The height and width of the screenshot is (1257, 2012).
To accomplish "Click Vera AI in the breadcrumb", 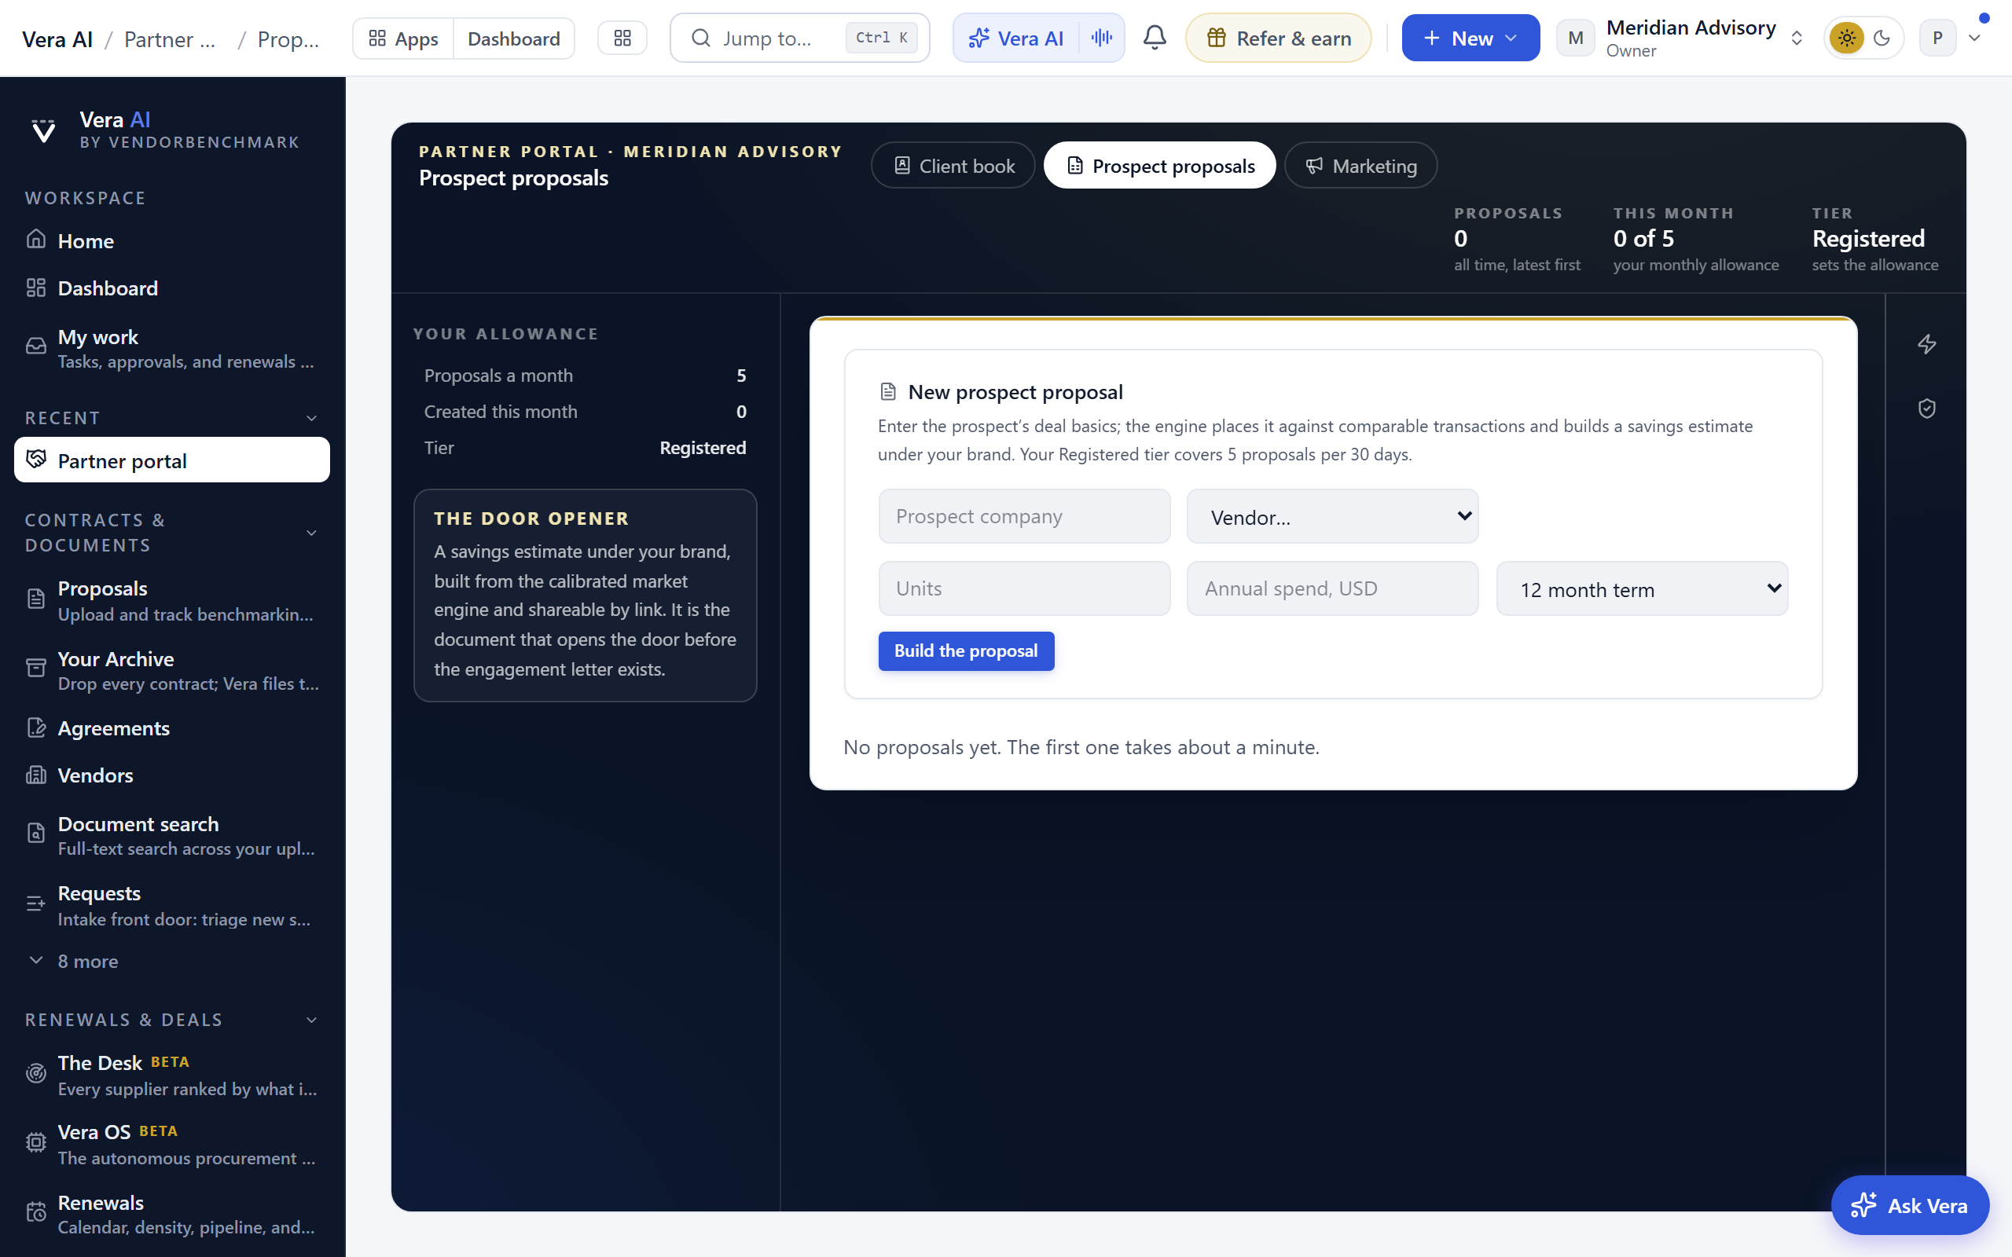I will coord(57,39).
